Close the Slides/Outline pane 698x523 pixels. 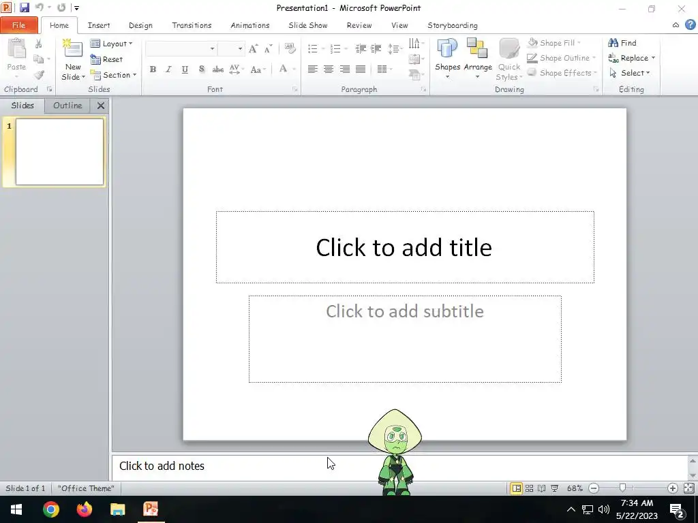101,106
